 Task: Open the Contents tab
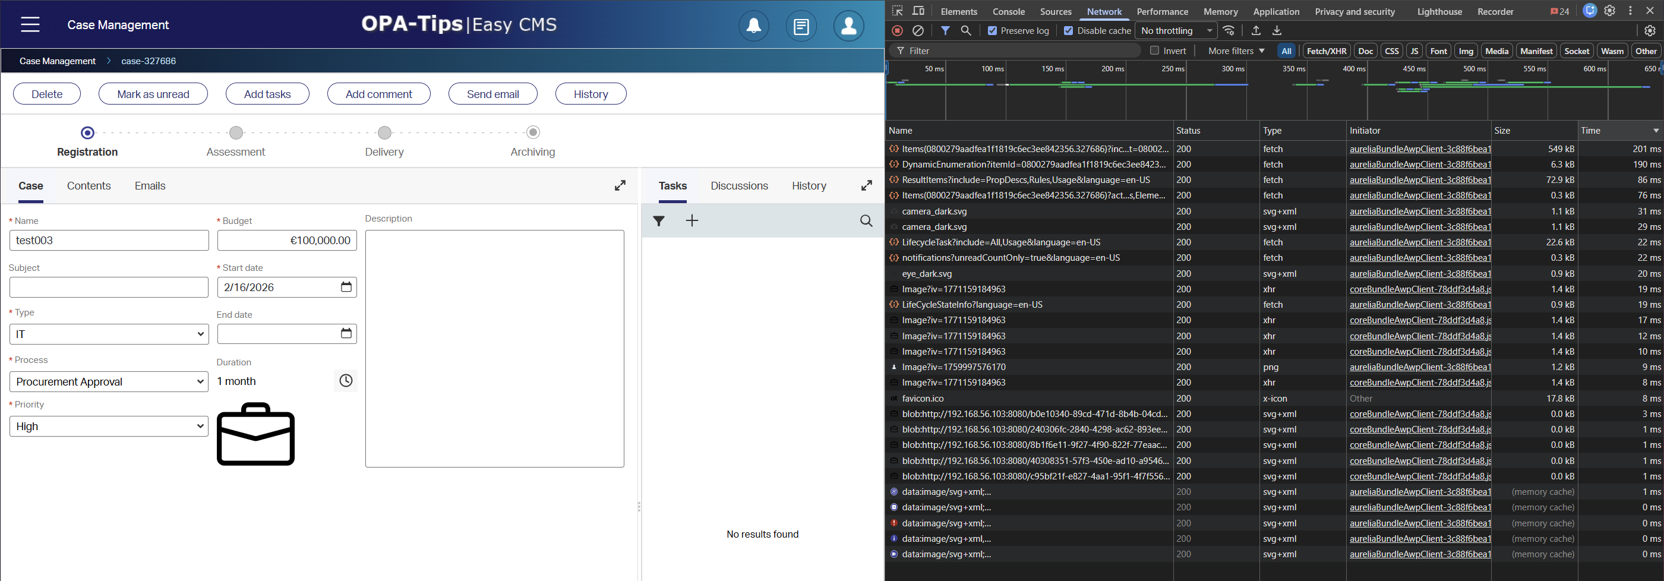[89, 185]
